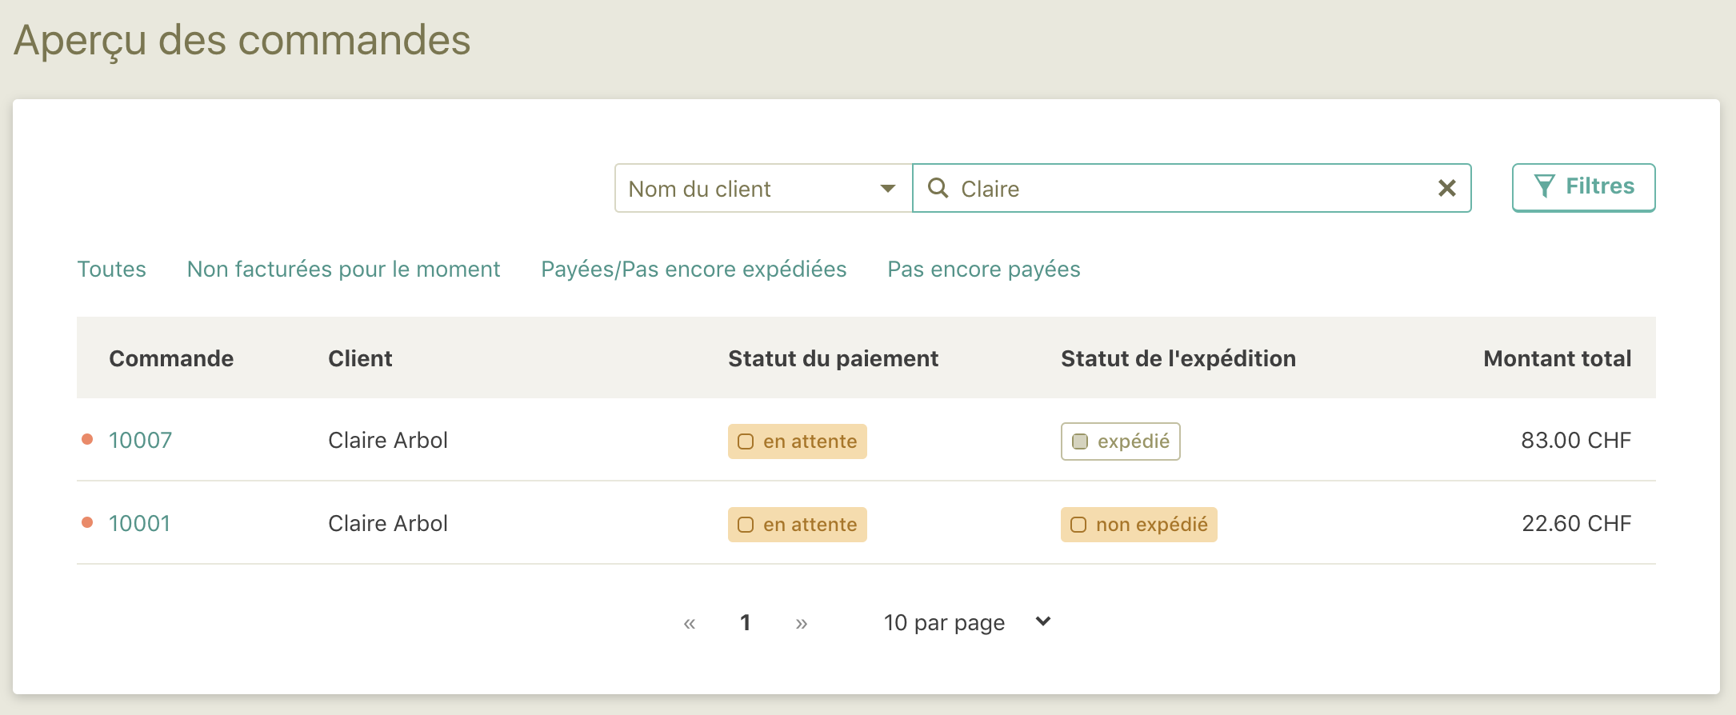Click Claire Arbol in order 10001 row
Screen dimensions: 1736x715
click(x=388, y=523)
